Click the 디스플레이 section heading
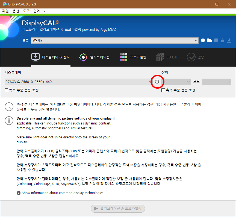 tap(13, 72)
